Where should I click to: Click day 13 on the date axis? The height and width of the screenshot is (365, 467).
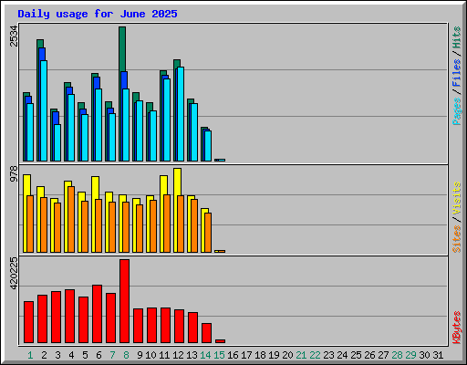[x=192, y=355]
